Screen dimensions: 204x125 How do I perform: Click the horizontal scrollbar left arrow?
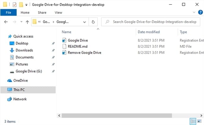(59, 116)
